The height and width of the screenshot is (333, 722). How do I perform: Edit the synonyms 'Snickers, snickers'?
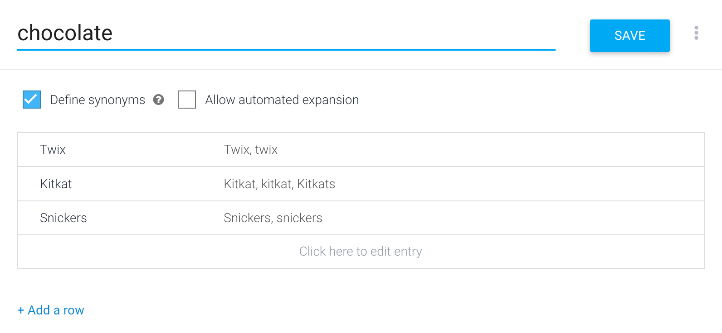click(x=273, y=218)
